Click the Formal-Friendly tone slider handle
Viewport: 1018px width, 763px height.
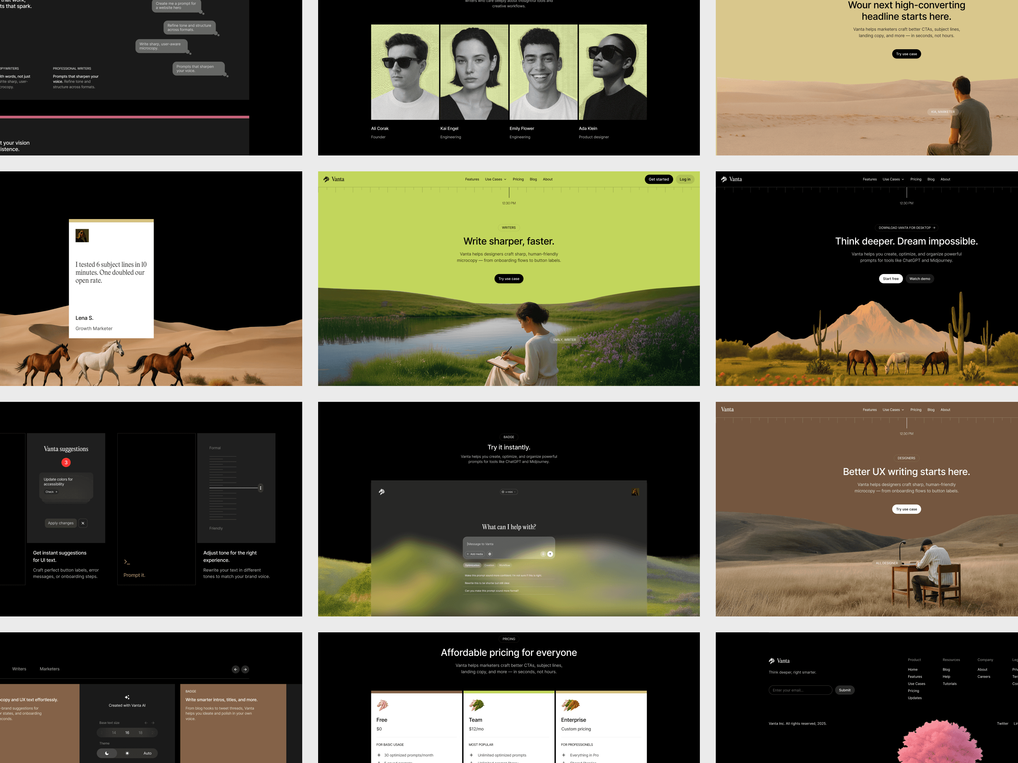tap(261, 488)
